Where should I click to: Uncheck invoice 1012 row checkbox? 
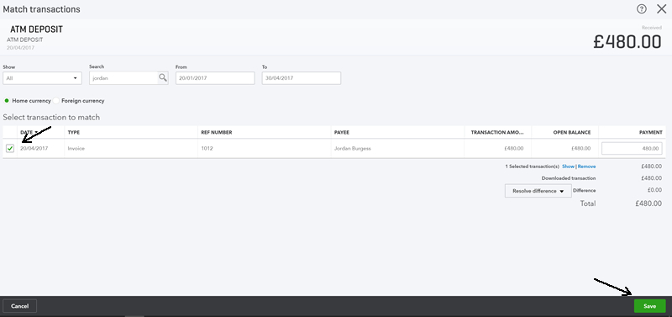coord(10,149)
